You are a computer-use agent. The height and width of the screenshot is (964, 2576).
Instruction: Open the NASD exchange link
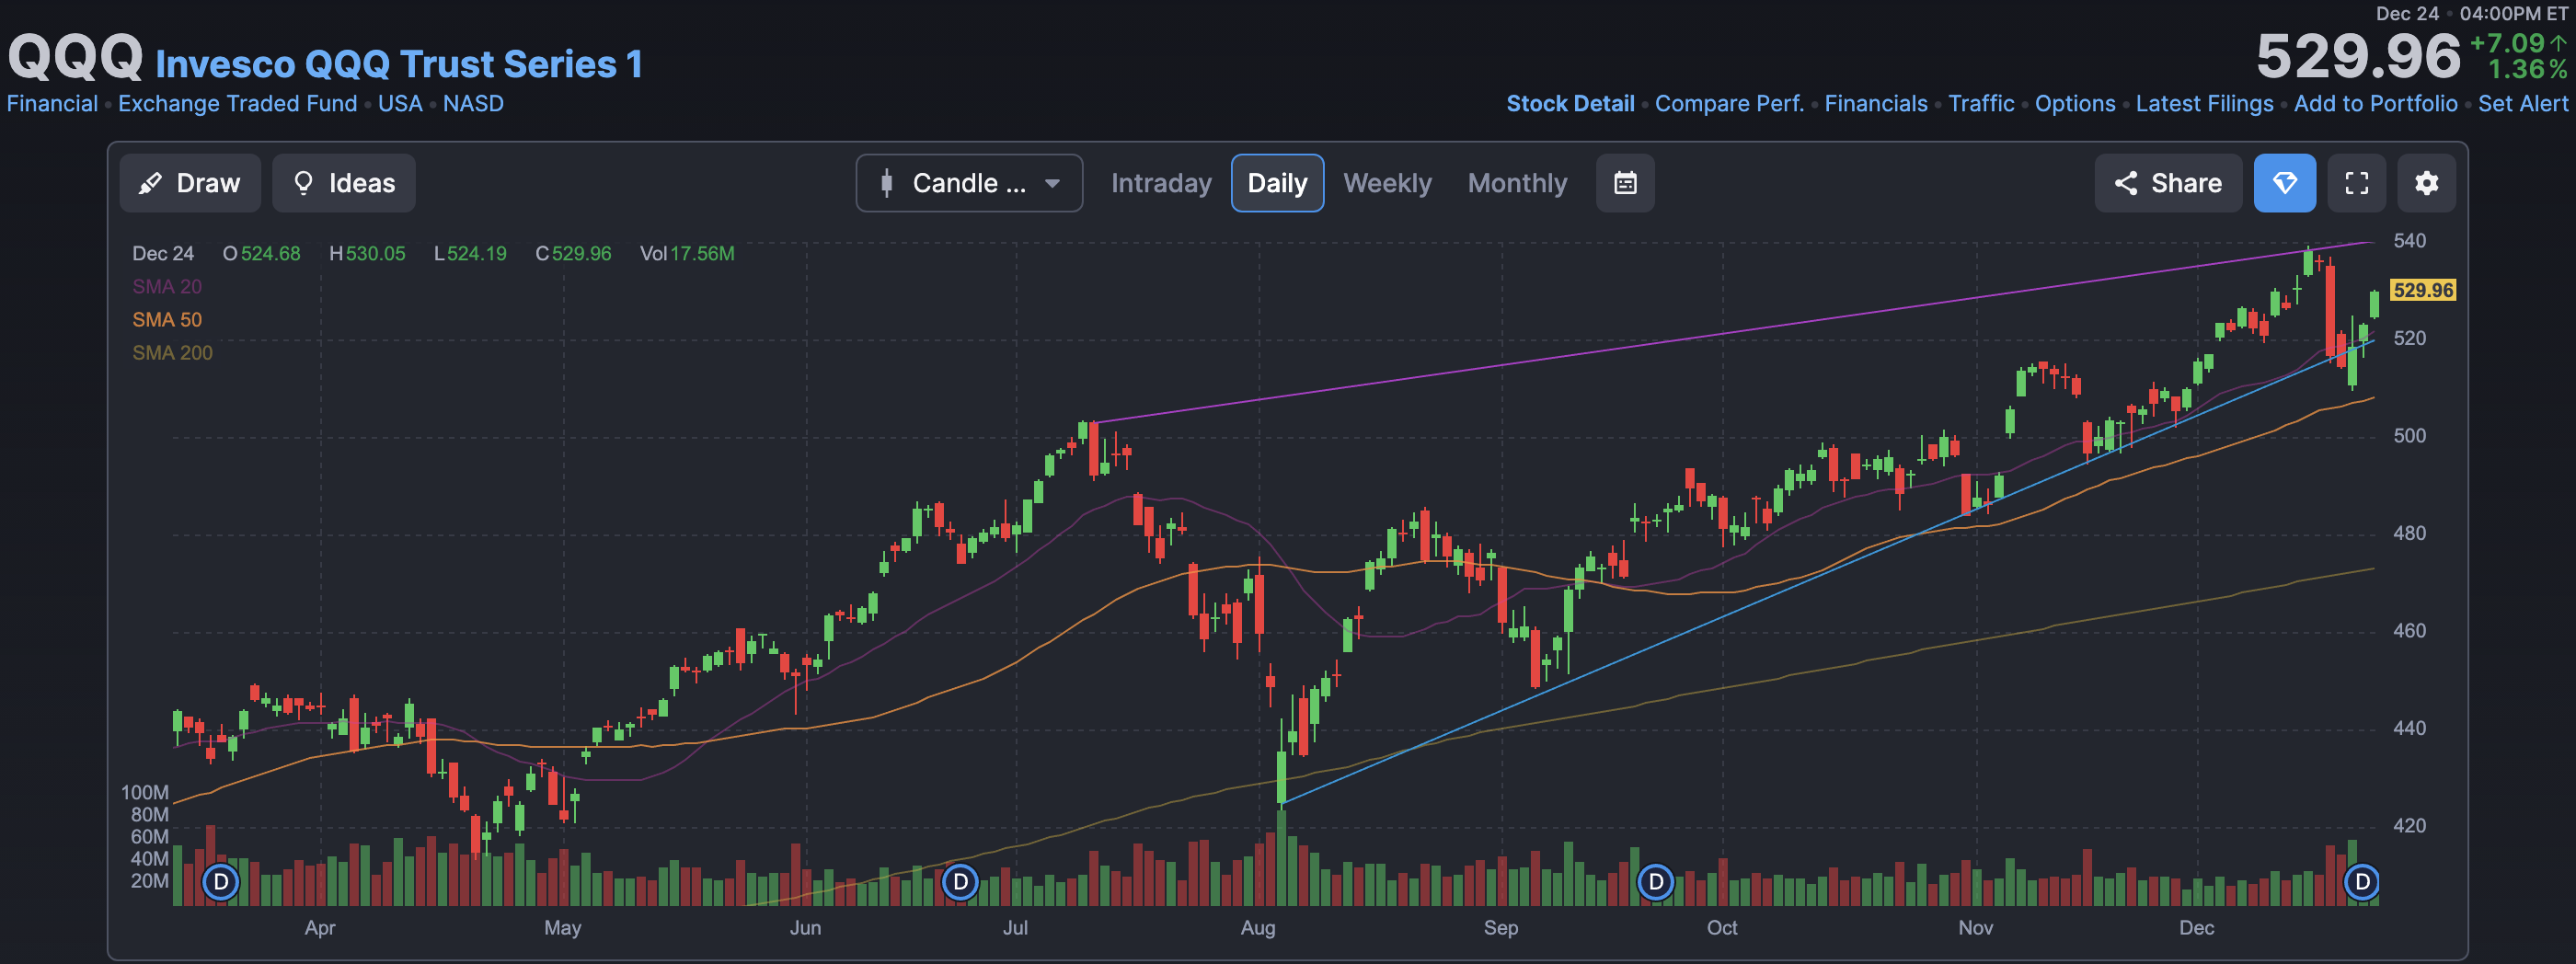coord(473,104)
